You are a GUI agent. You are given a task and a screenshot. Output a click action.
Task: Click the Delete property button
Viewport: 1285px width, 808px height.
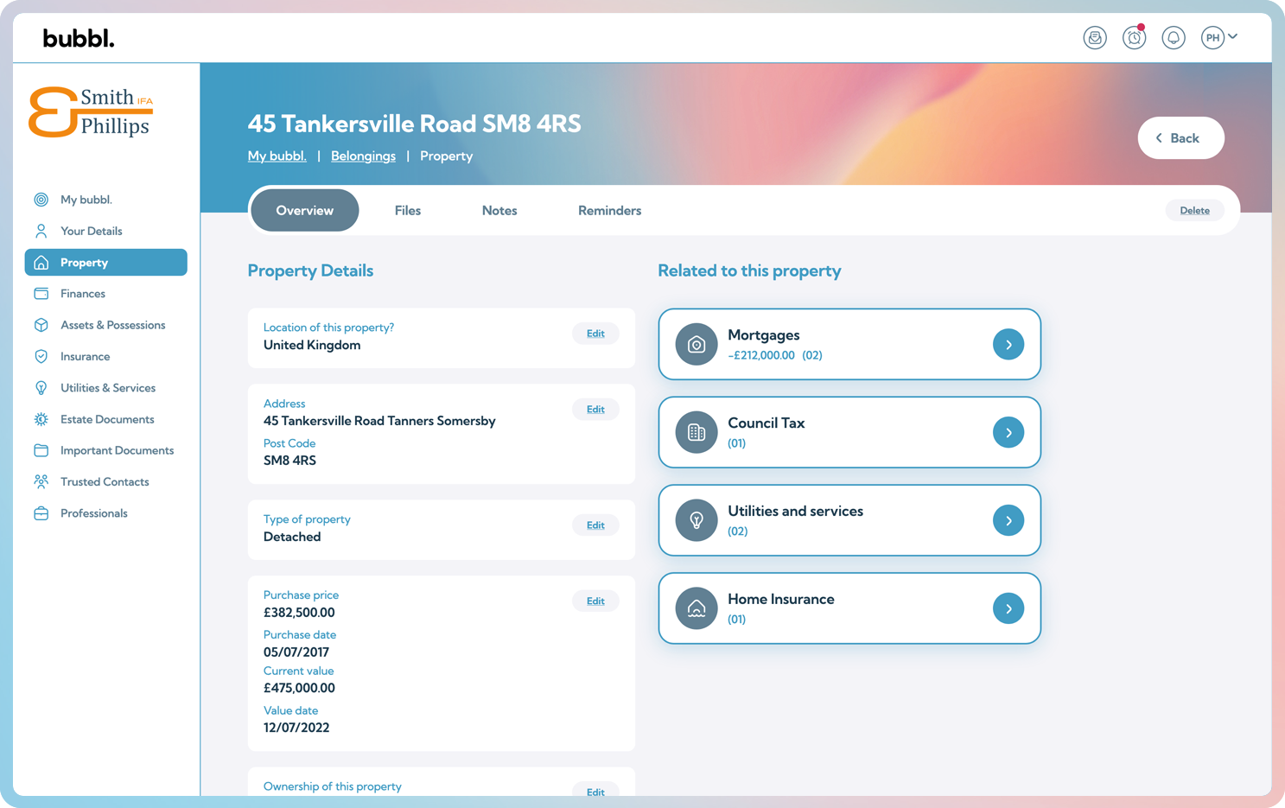click(1194, 211)
